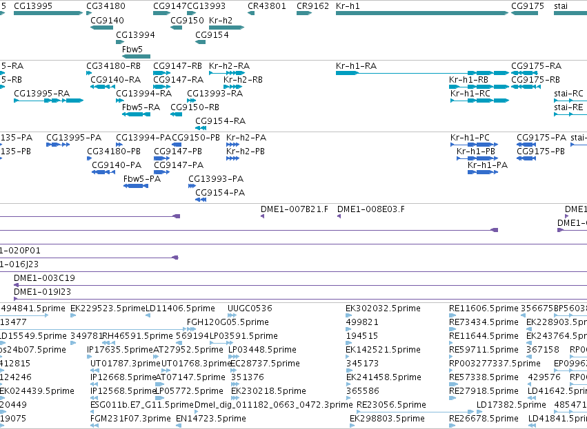
Task: Click the CG9175 gene label
Action: tap(528, 6)
